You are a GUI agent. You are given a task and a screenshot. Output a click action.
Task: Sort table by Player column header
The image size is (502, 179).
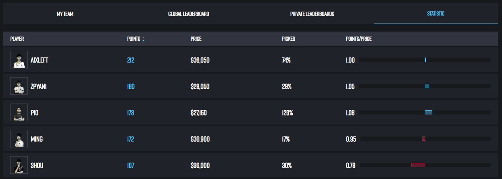[x=17, y=39]
